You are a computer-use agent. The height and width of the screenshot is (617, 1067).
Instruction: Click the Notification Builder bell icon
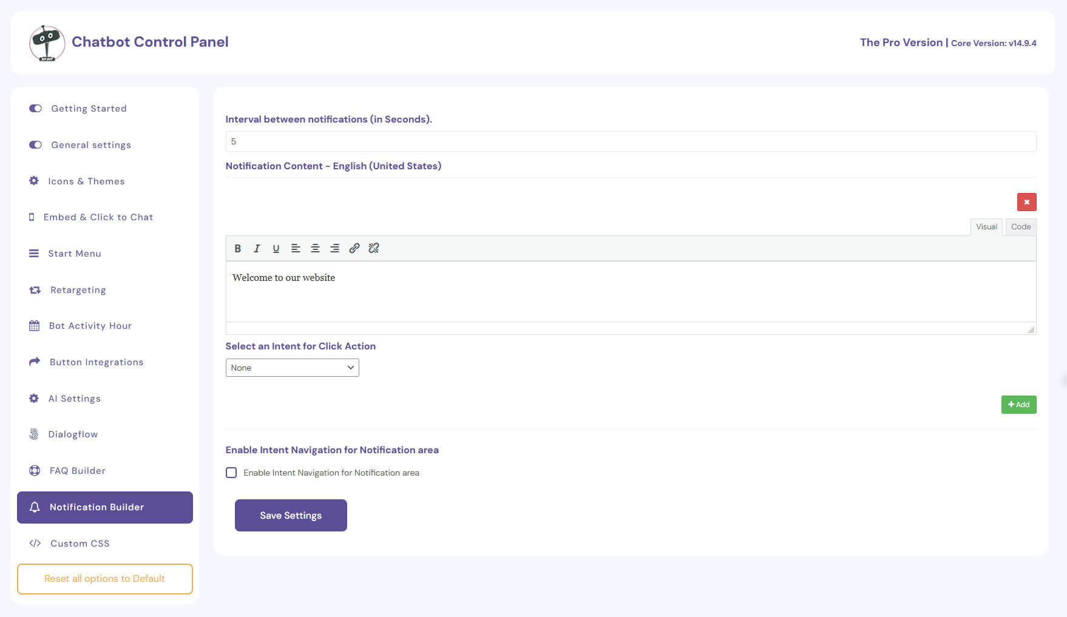click(x=35, y=507)
